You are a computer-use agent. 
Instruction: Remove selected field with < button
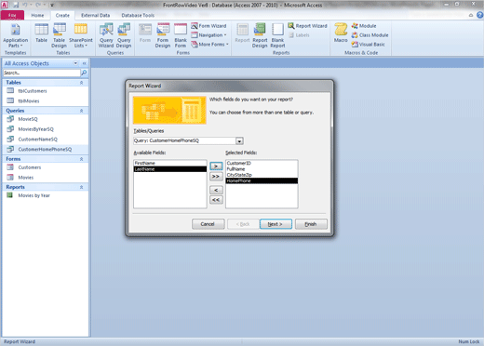[216, 190]
